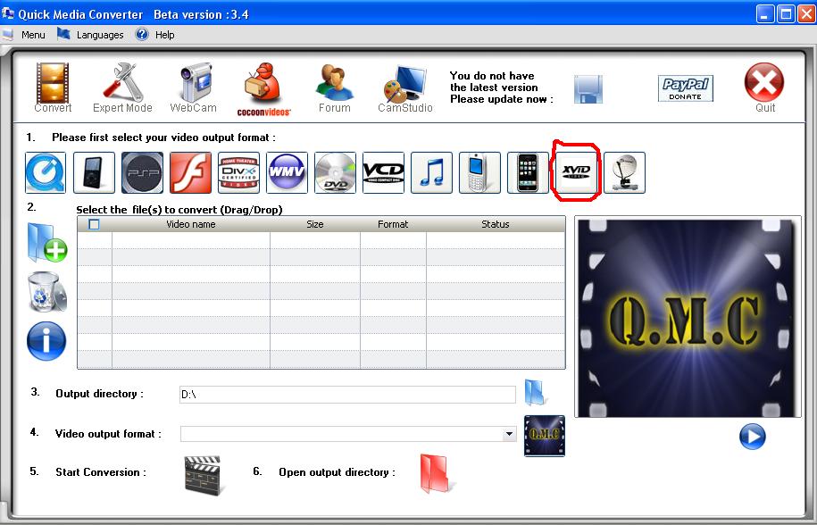
Task: Select PSP output format
Action: coord(142,172)
